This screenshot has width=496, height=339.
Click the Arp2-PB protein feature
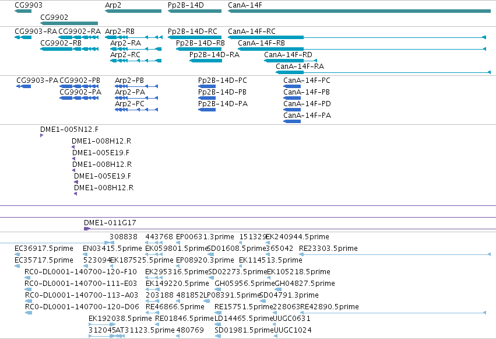(136, 86)
